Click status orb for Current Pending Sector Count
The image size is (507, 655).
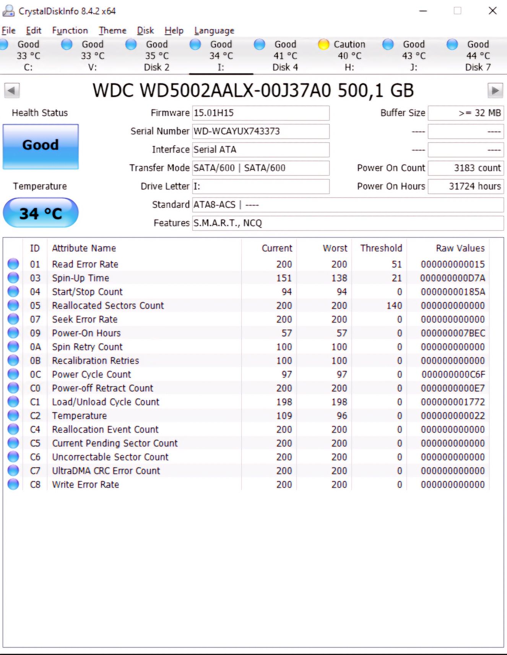pos(13,443)
